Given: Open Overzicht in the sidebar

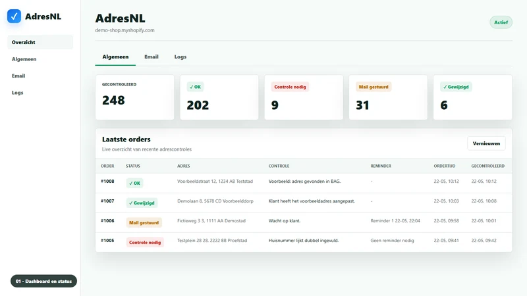Looking at the screenshot, I should pos(40,42).
